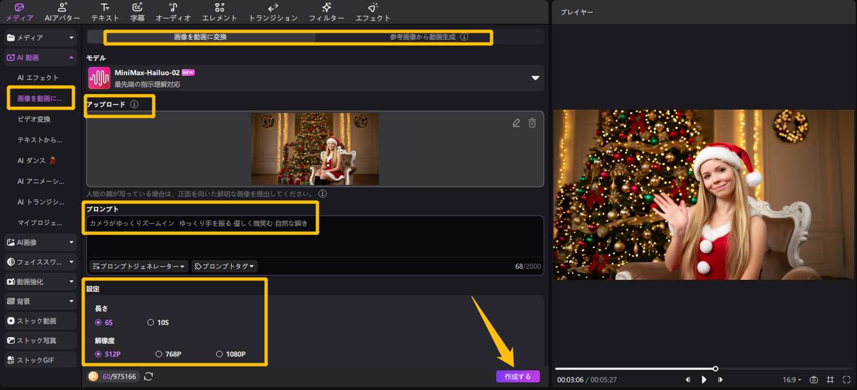Expand the 背景 sidebar section
The width and height of the screenshot is (857, 390).
[40, 301]
